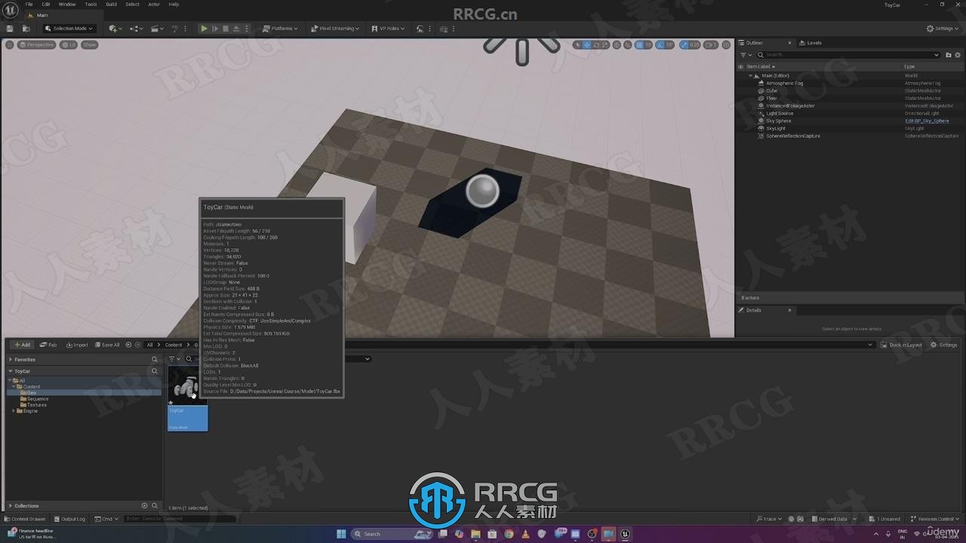This screenshot has height=543, width=966.
Task: Click the Stop simulation button
Action: (x=225, y=29)
